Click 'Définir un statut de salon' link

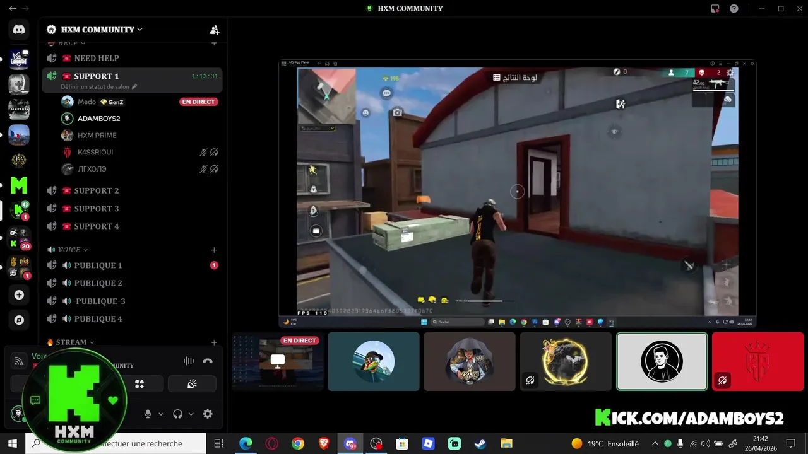[x=95, y=87]
